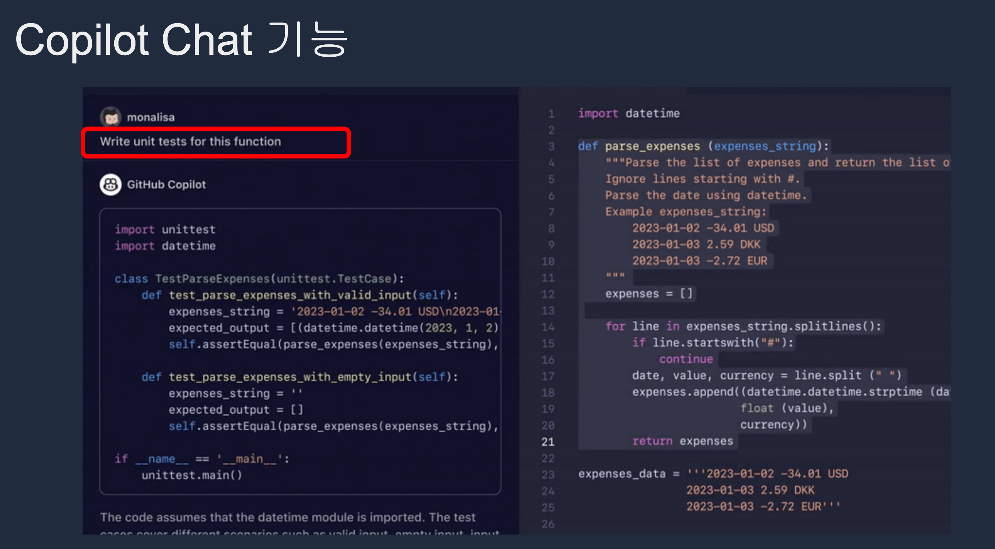Click 'Parse the date using datetime.' docstring line

pyautogui.click(x=706, y=195)
